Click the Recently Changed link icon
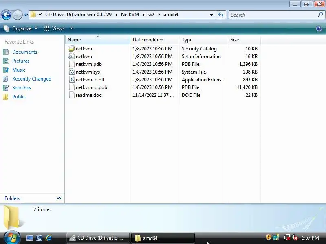 [6, 79]
